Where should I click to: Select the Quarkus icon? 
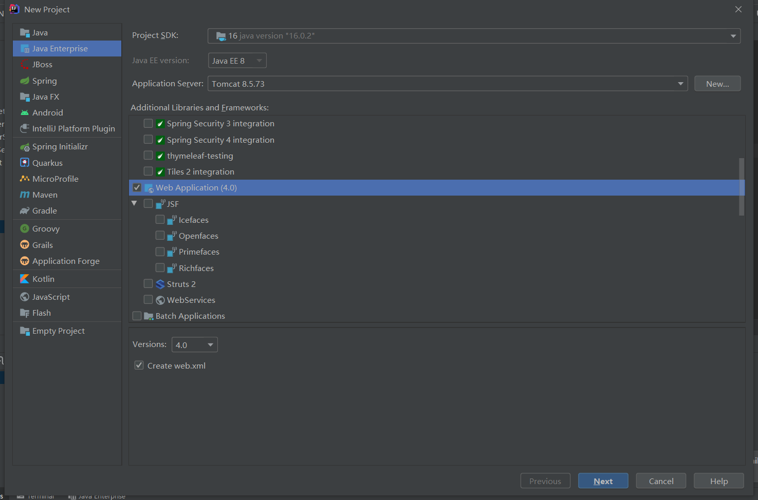click(25, 163)
